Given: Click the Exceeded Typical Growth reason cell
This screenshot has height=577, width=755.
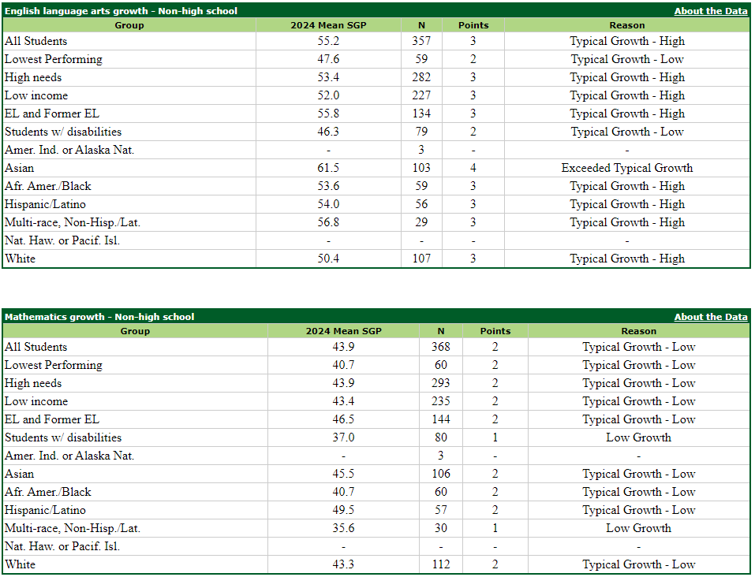Looking at the screenshot, I should (627, 168).
